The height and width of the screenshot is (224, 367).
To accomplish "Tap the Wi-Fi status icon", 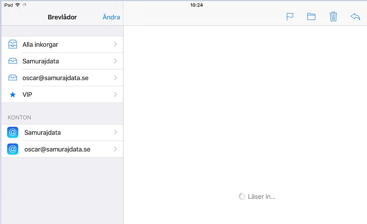I will [17, 5].
